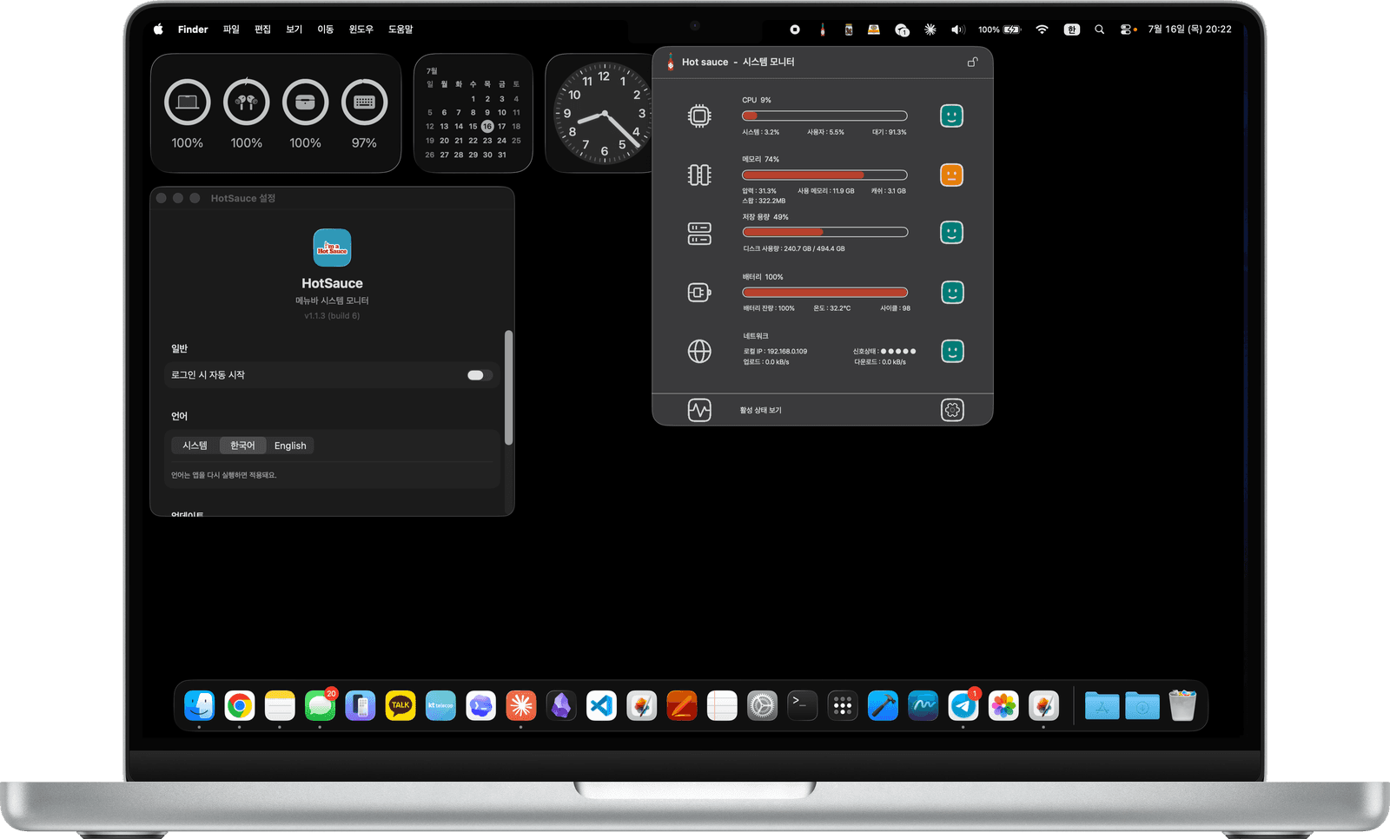Click the storage disk icon in Hot sauce
1390x839 pixels.
(x=699, y=233)
